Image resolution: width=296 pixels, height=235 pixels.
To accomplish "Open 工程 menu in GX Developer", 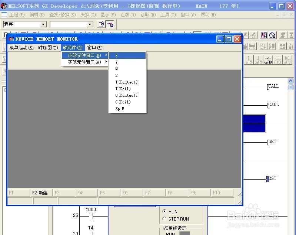I will (x=17, y=15).
